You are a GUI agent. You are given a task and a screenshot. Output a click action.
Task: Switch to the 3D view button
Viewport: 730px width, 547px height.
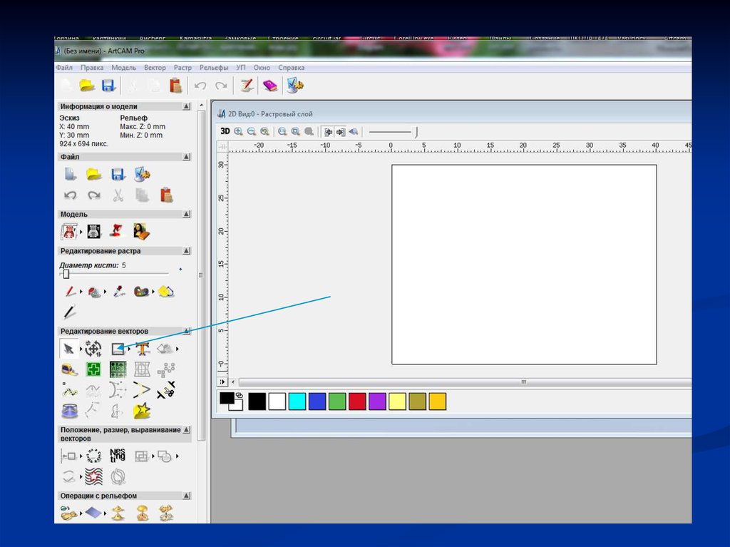pyautogui.click(x=225, y=131)
